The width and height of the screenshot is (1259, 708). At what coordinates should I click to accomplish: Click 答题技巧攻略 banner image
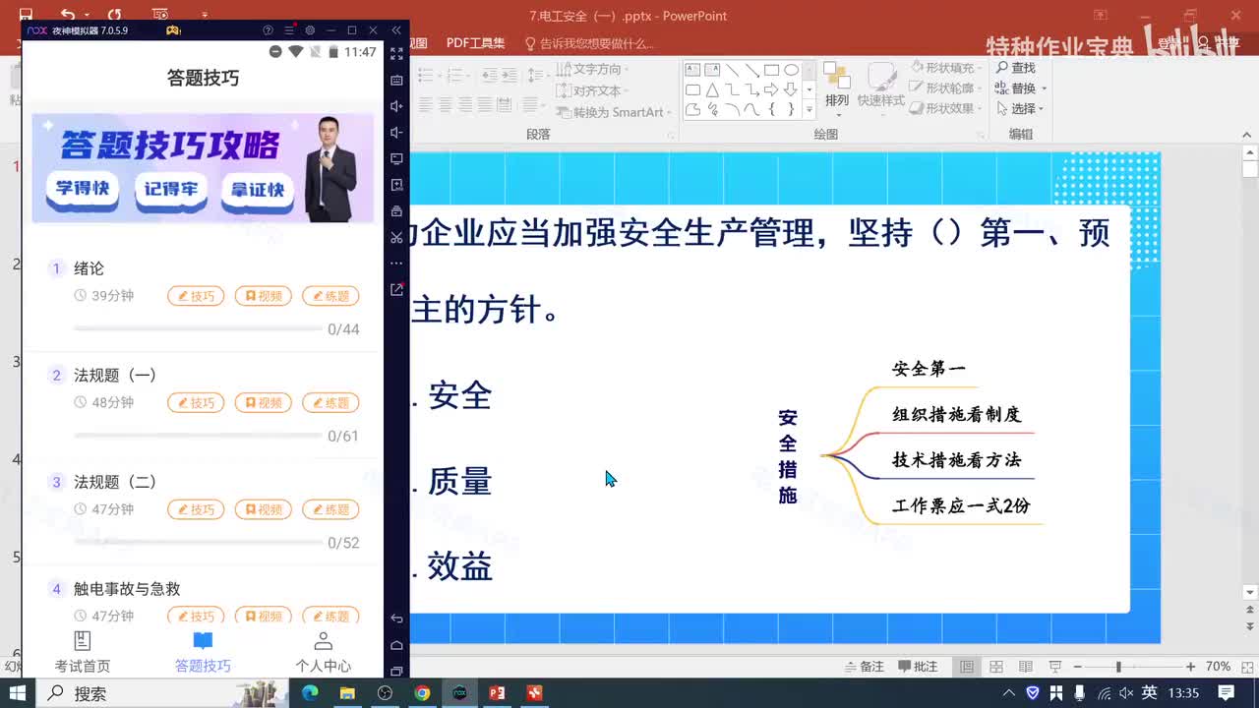pyautogui.click(x=203, y=167)
